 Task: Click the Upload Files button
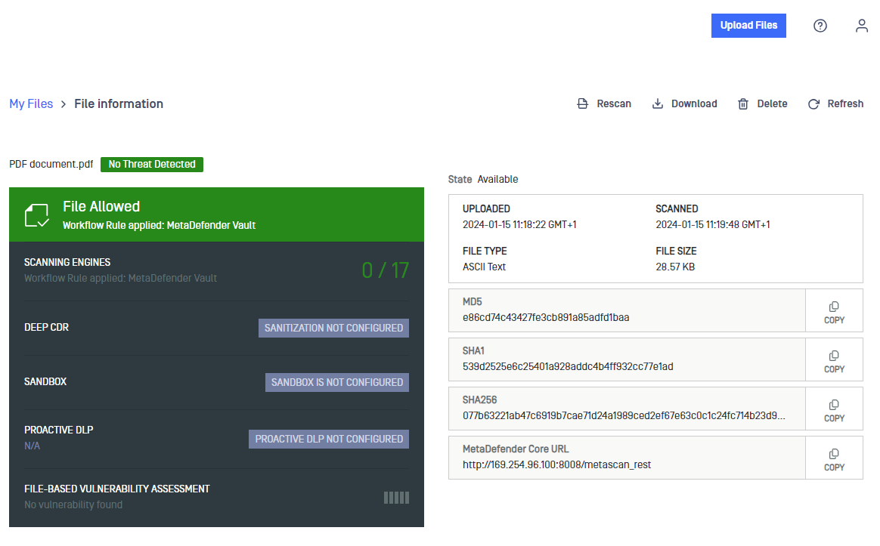pos(748,25)
